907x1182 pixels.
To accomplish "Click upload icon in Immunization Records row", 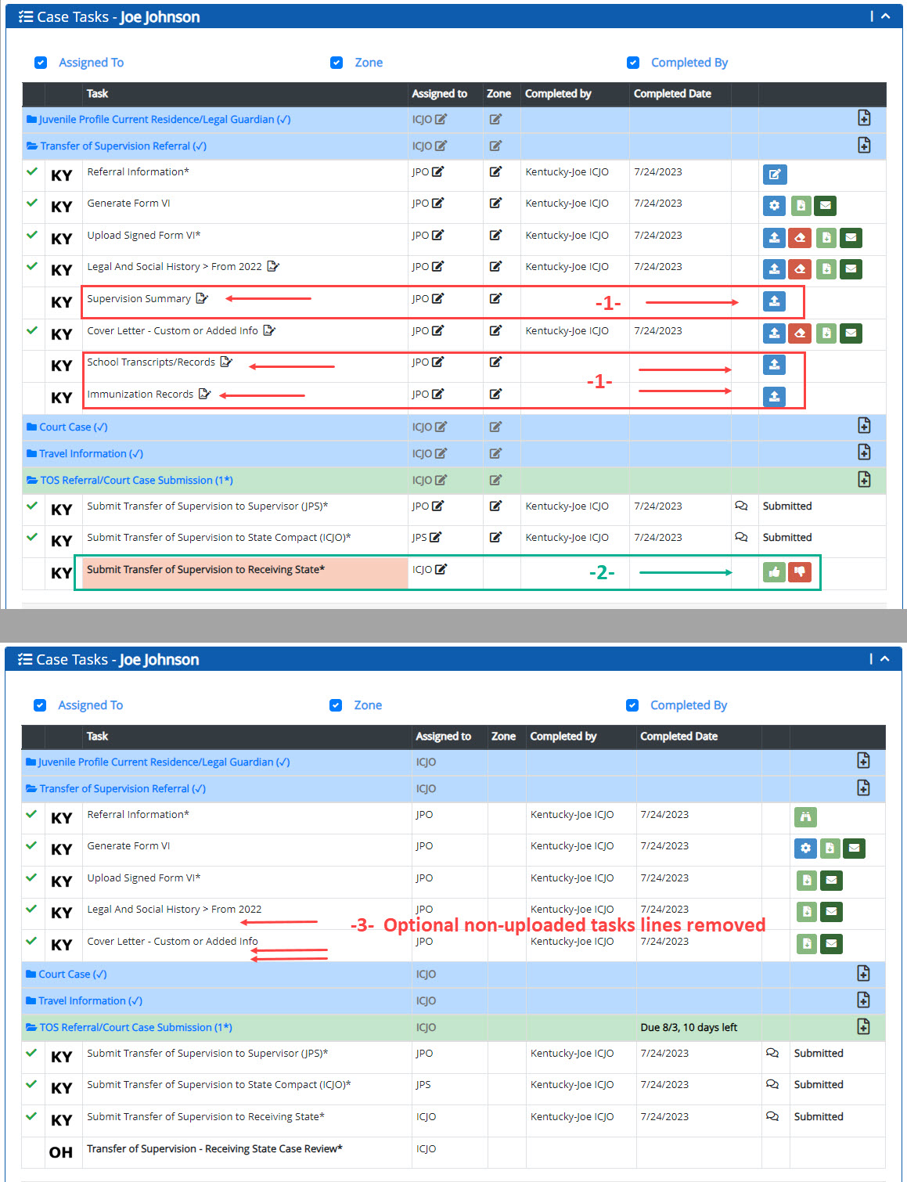I will pyautogui.click(x=775, y=396).
